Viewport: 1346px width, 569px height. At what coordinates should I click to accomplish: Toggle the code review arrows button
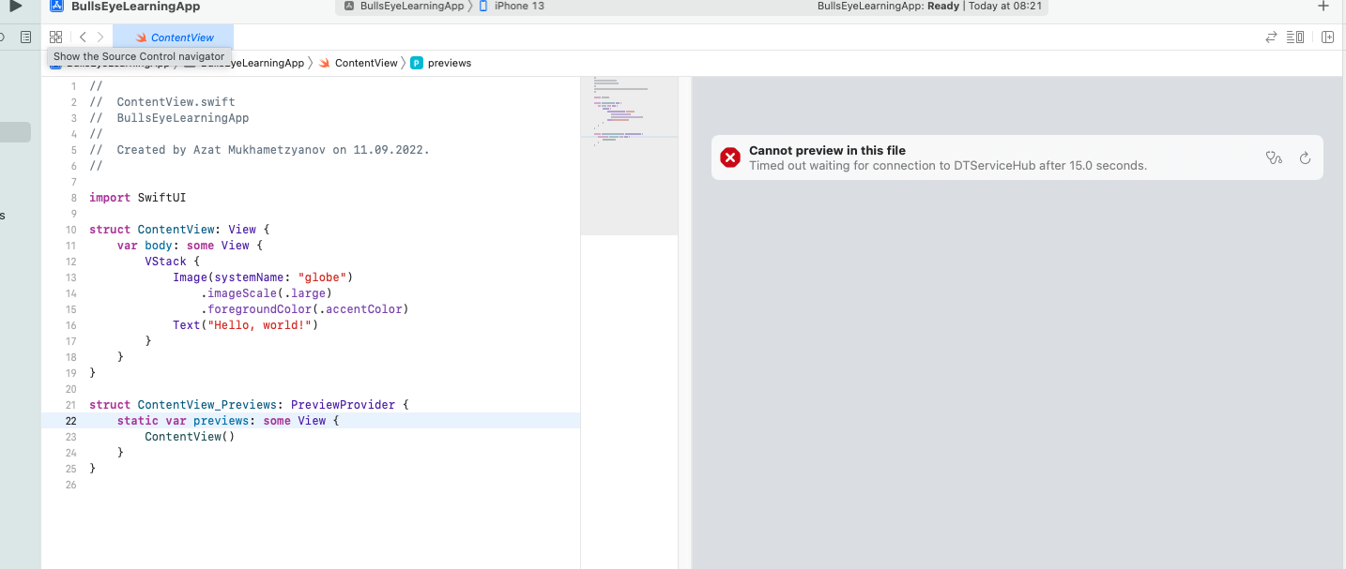[1271, 37]
